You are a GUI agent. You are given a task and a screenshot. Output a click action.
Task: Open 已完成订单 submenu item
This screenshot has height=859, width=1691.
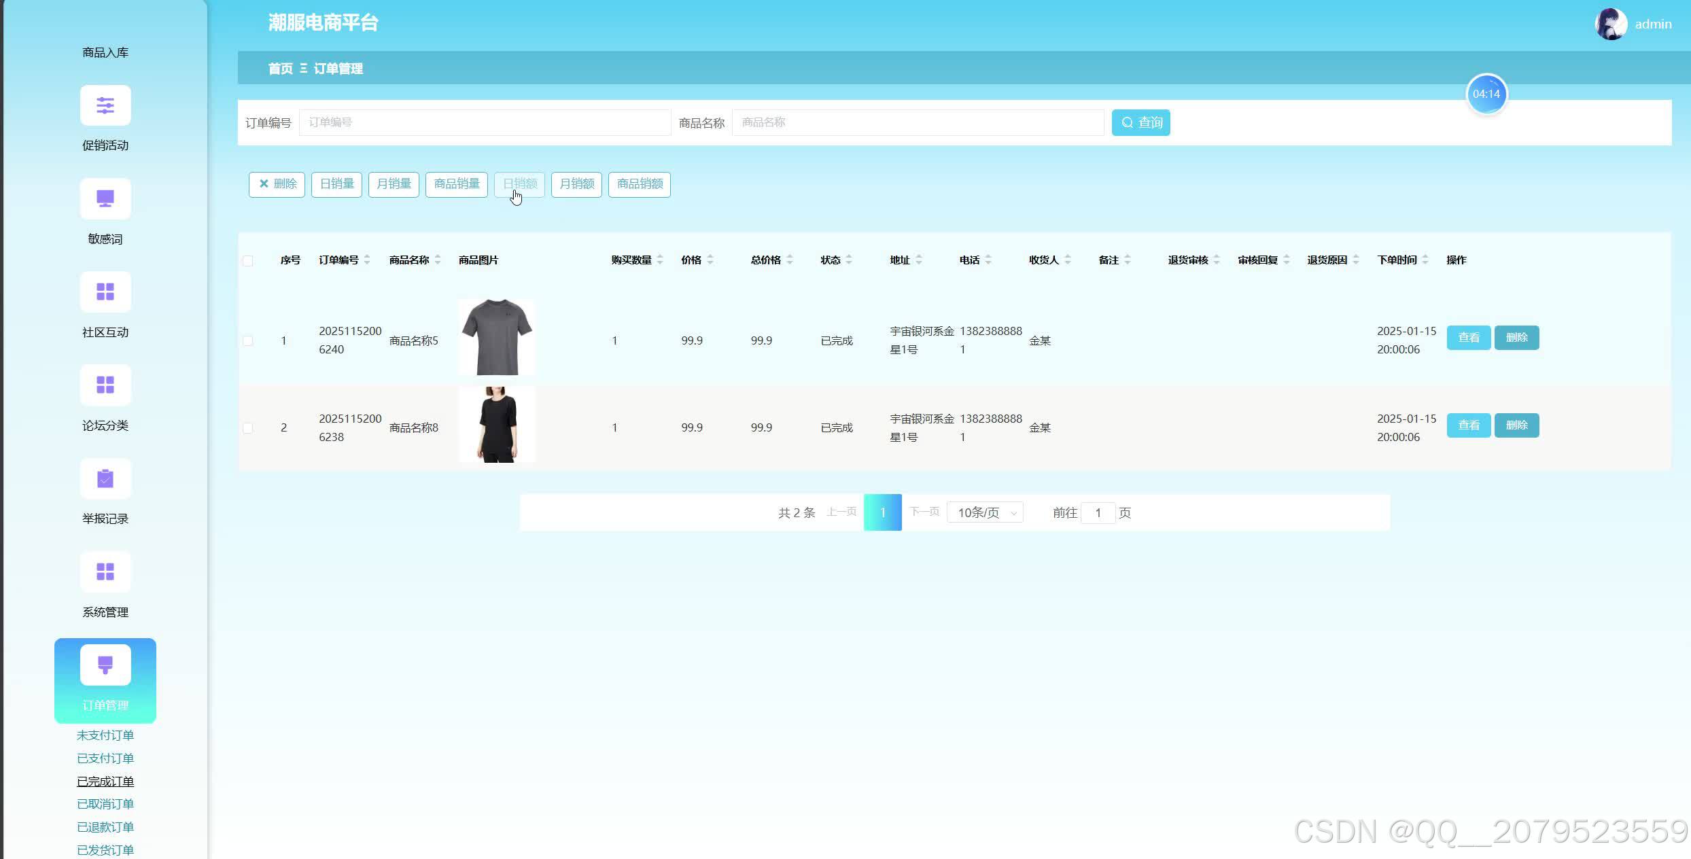[105, 782]
